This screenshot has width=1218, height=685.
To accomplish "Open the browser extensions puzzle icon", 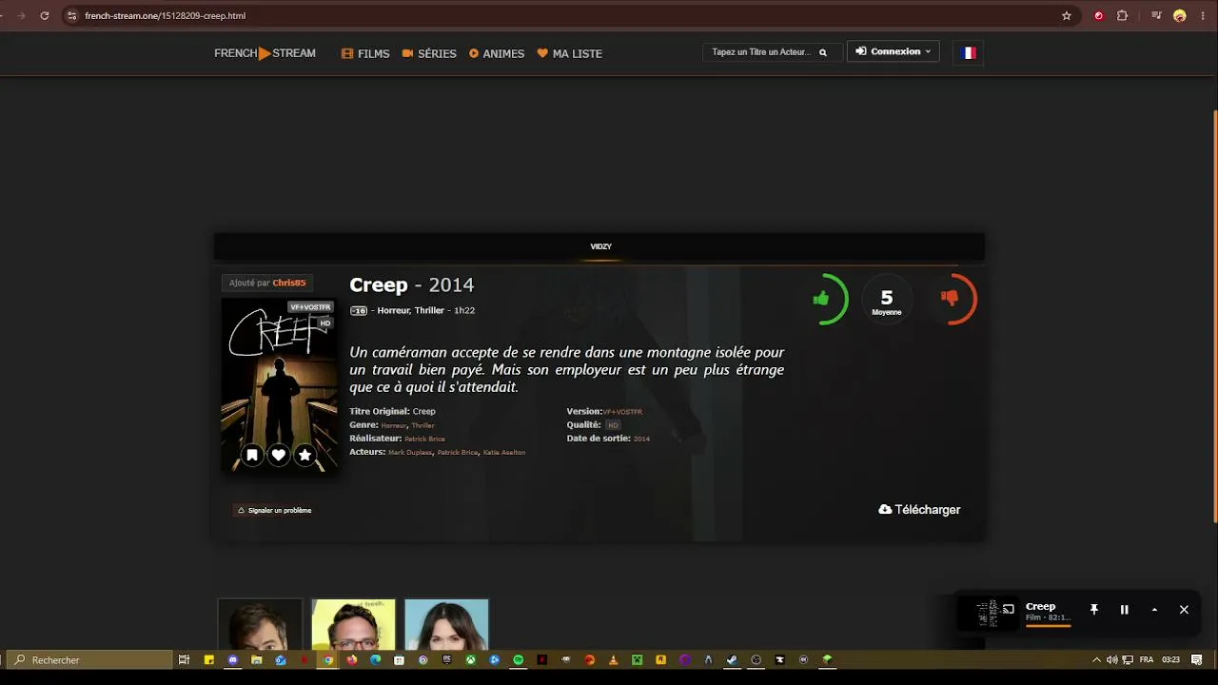I will 1122,16.
